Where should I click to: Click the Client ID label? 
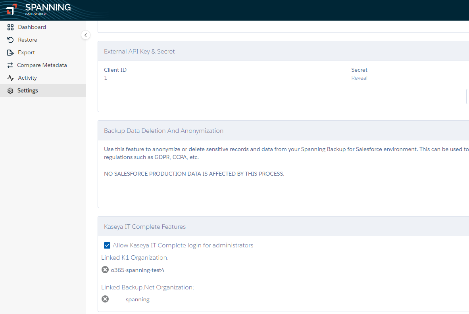point(115,70)
